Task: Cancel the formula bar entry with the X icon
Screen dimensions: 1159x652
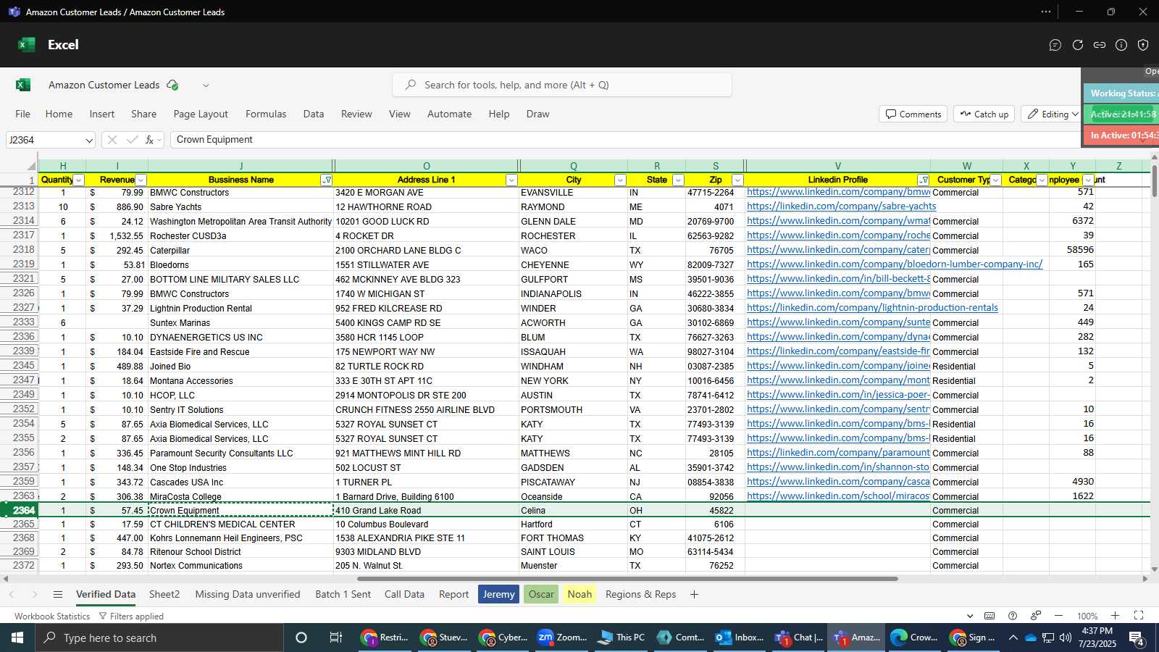Action: [112, 140]
